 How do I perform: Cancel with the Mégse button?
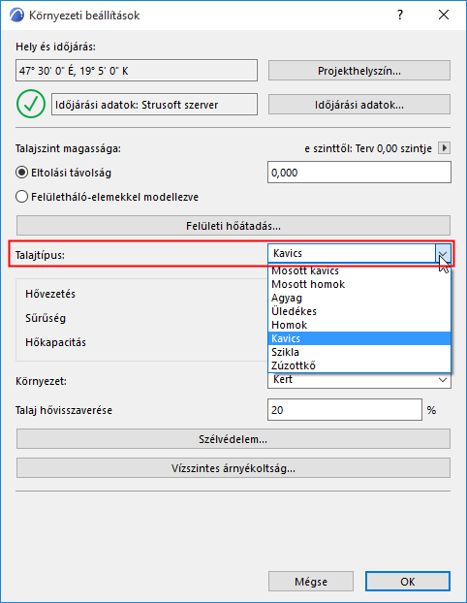pyautogui.click(x=311, y=582)
